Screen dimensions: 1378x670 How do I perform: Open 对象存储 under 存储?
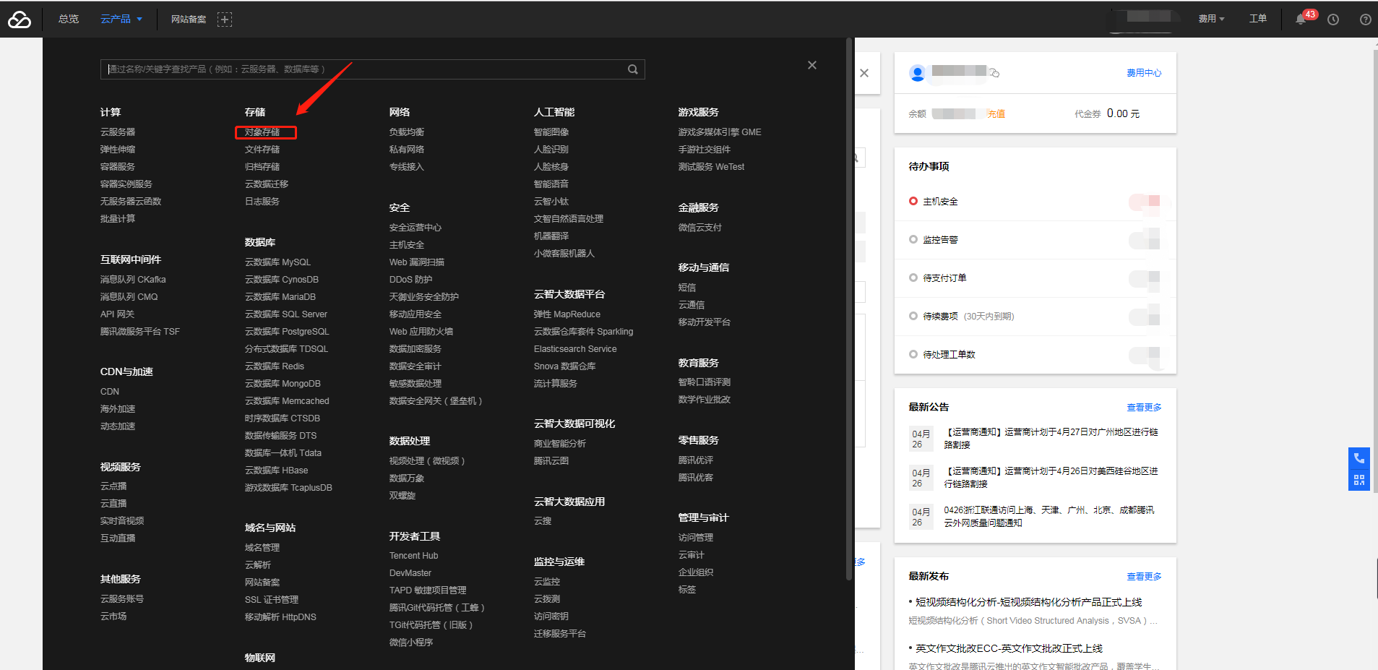pos(262,132)
